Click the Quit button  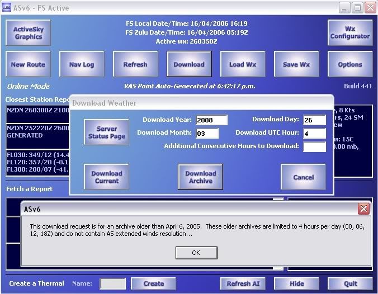coord(350,283)
